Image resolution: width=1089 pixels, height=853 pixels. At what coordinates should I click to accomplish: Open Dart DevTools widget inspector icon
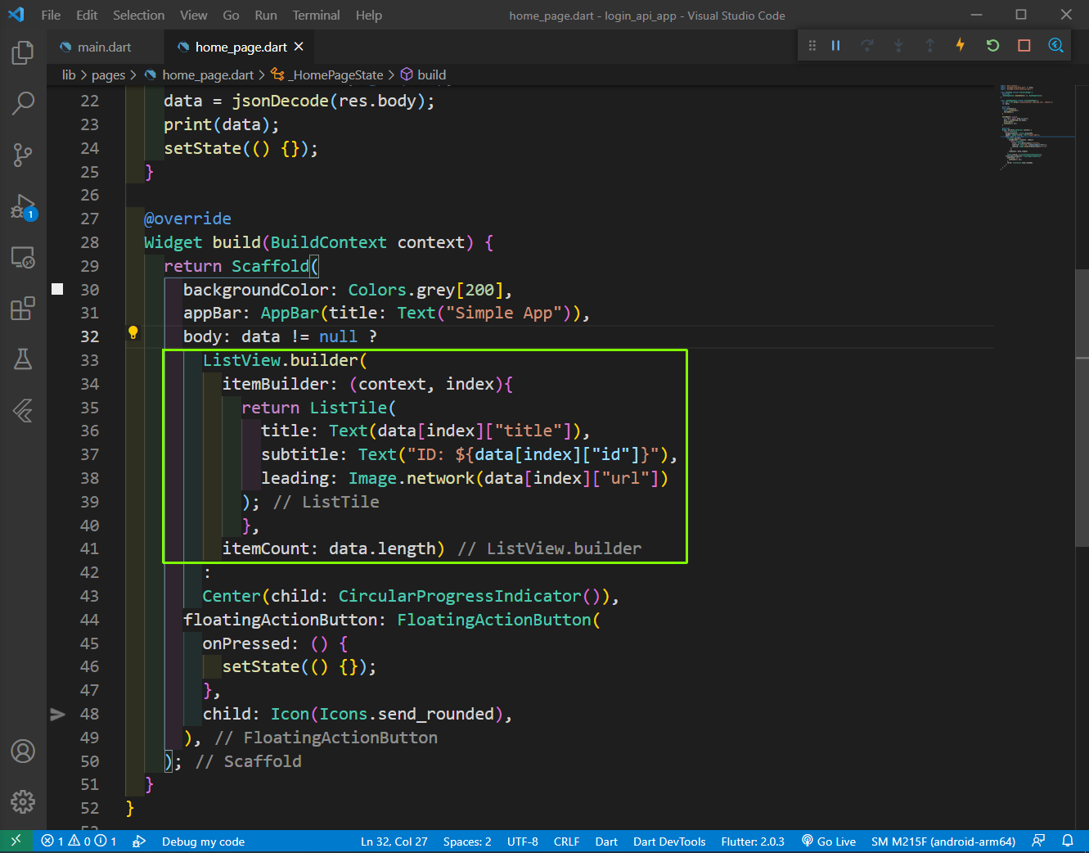[x=1055, y=46]
